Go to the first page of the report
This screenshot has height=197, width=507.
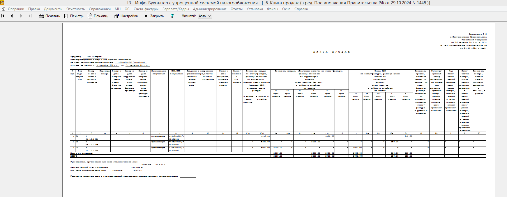tap(3, 16)
